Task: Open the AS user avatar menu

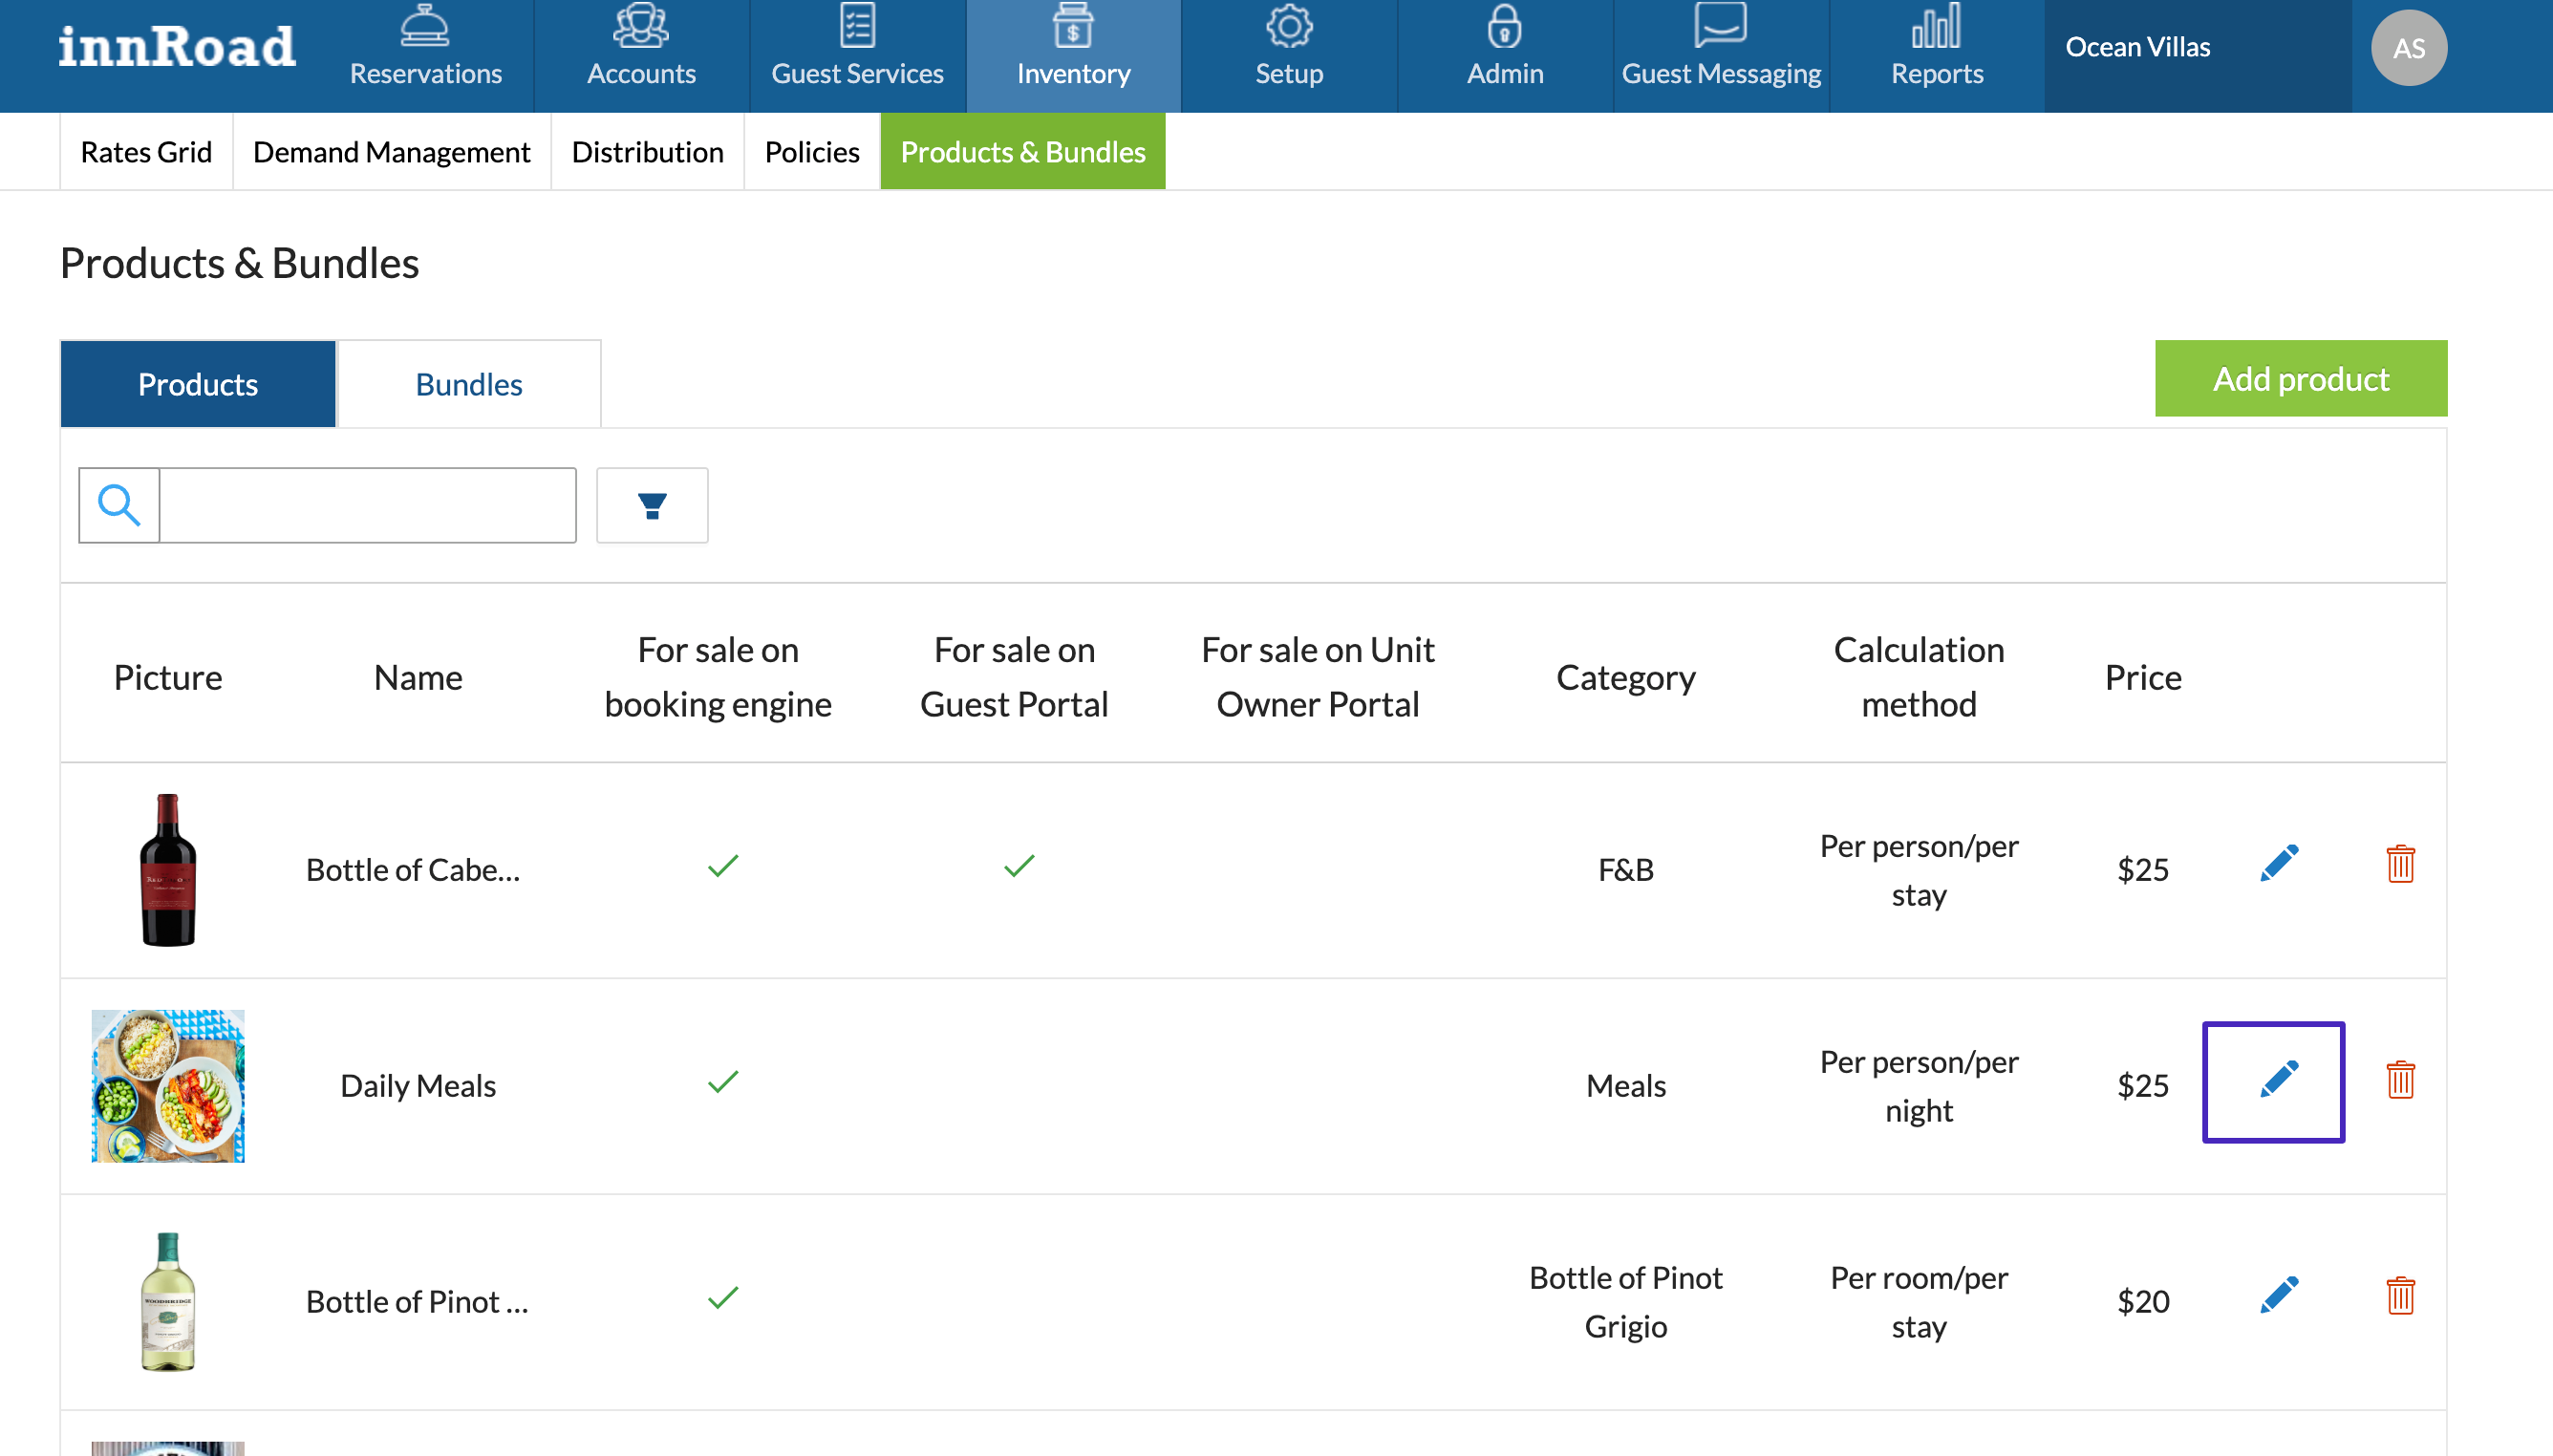Action: pyautogui.click(x=2407, y=48)
